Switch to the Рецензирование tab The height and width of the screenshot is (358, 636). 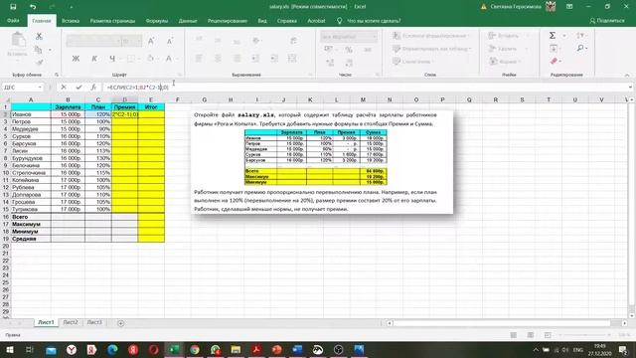[228, 21]
